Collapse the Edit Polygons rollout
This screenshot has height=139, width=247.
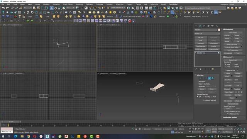[228, 29]
